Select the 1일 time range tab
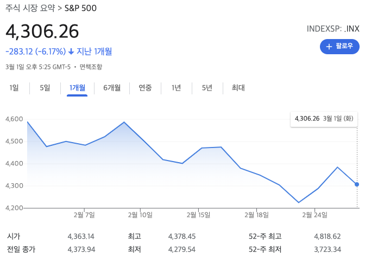 click(x=14, y=88)
